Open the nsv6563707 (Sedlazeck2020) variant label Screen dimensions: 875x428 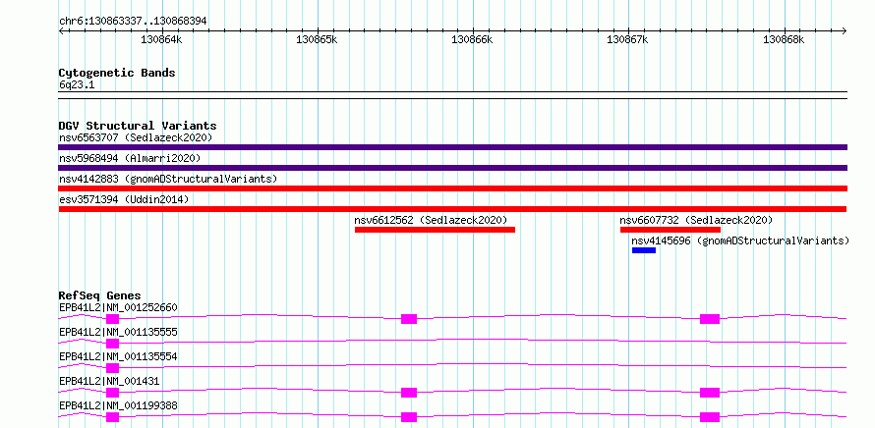click(x=136, y=137)
